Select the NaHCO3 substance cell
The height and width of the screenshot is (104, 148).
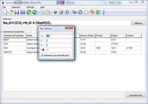(x=15, y=52)
